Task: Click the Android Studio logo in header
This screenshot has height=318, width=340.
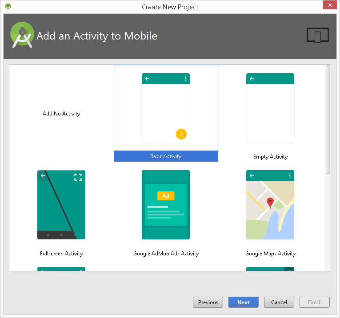Action: point(22,35)
